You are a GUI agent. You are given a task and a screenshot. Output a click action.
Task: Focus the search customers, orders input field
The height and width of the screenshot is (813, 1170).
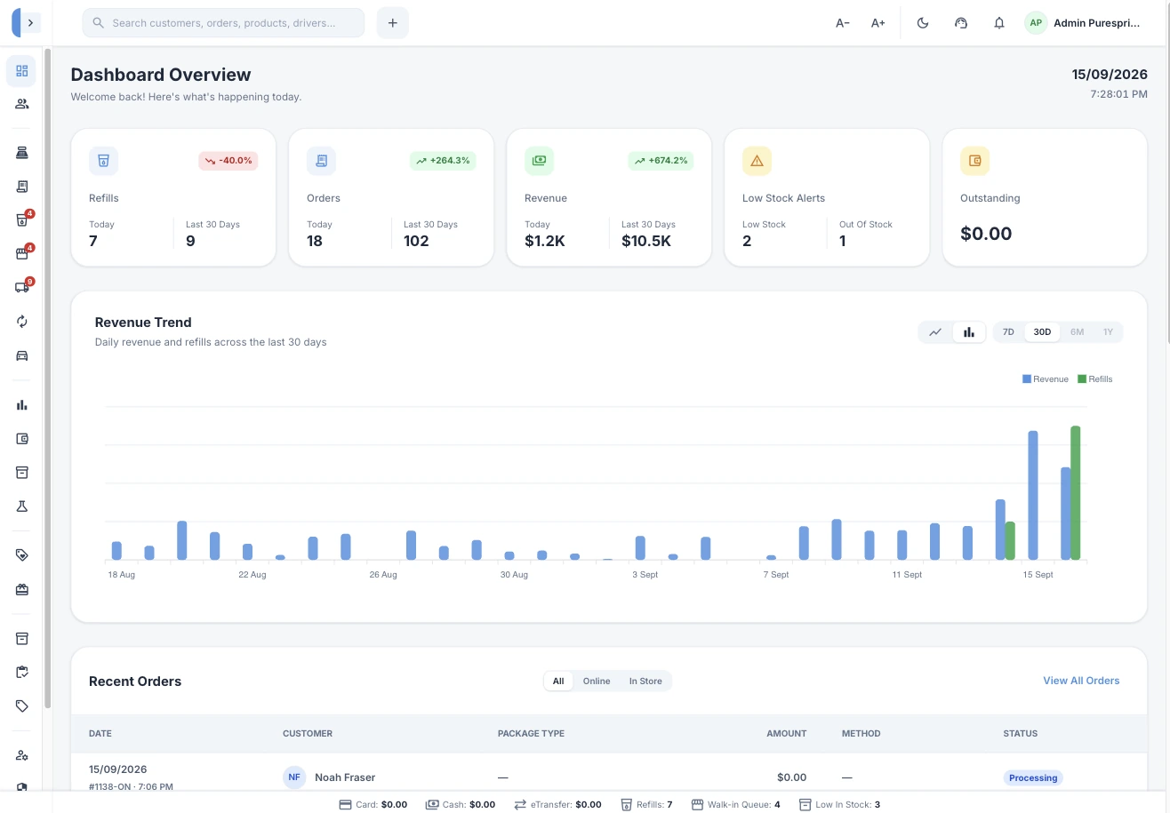[x=223, y=23]
